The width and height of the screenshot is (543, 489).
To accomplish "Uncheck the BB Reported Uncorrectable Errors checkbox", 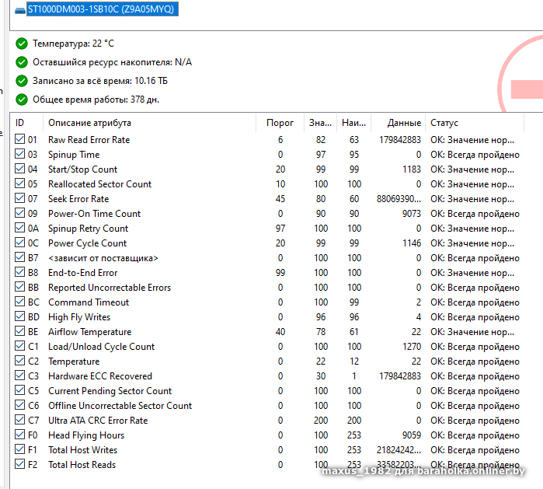I will click(19, 287).
